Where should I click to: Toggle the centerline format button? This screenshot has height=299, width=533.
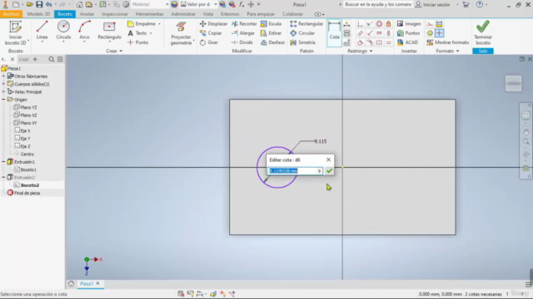click(430, 33)
